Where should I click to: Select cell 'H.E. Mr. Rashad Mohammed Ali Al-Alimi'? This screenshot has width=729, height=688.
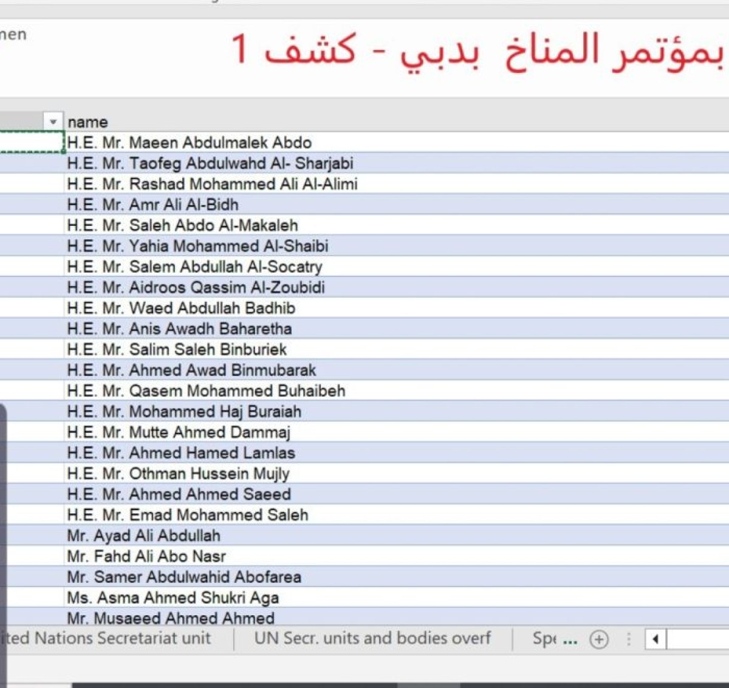tap(396, 184)
